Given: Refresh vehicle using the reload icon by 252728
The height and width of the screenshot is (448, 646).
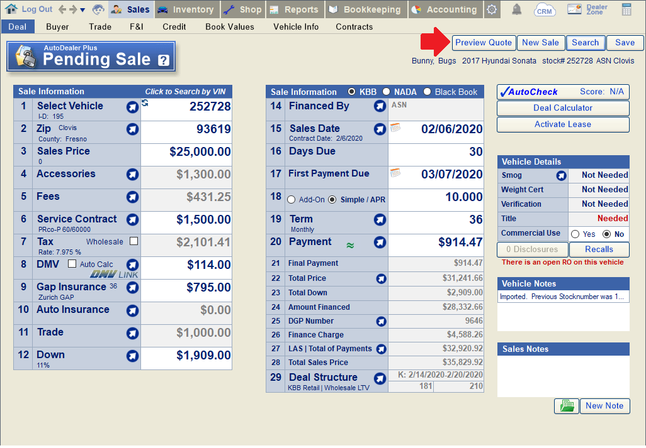Looking at the screenshot, I should (x=145, y=103).
